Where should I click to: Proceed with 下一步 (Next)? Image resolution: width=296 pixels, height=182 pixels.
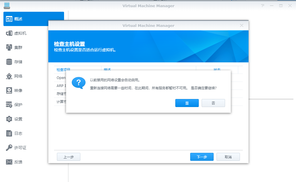coord(202,157)
